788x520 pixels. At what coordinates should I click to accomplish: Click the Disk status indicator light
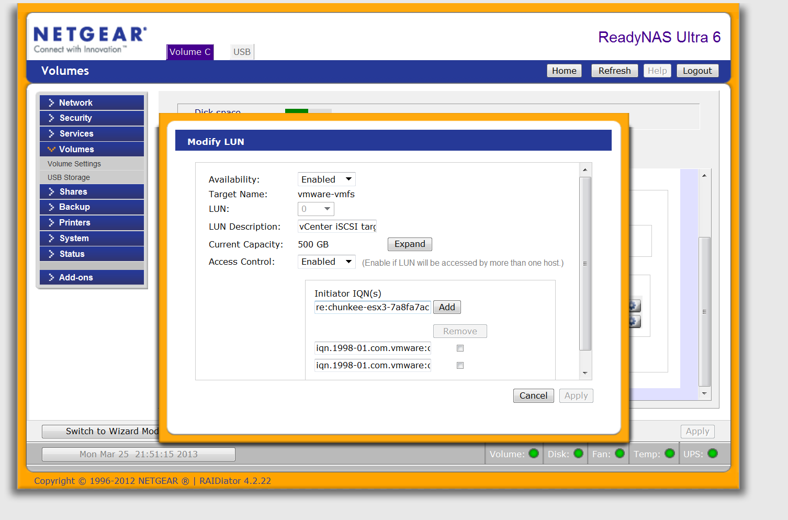tap(578, 454)
